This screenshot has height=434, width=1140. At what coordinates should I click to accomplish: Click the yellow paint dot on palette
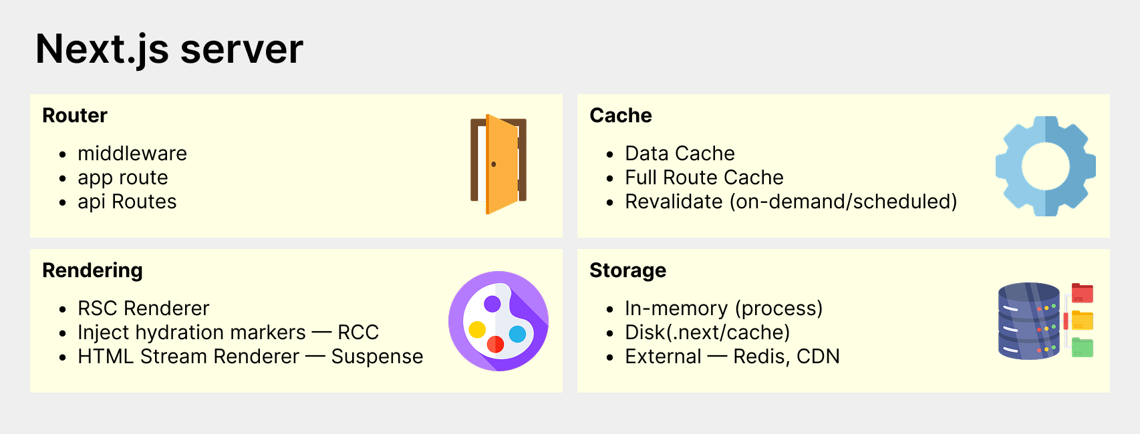(x=477, y=329)
